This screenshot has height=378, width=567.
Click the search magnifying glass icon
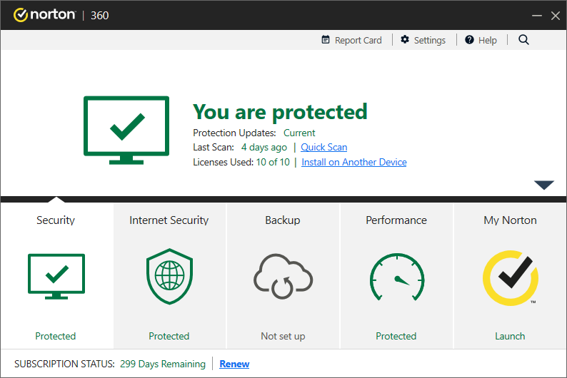coord(523,40)
